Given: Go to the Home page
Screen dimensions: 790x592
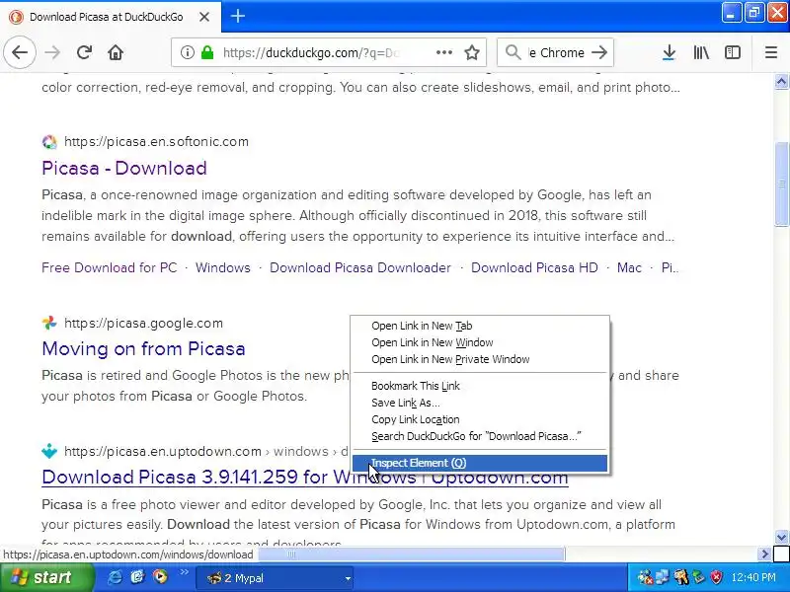Looking at the screenshot, I should 116,52.
